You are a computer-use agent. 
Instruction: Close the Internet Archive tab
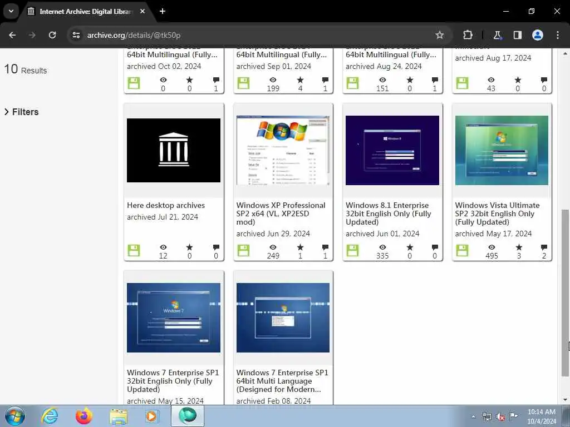142,11
